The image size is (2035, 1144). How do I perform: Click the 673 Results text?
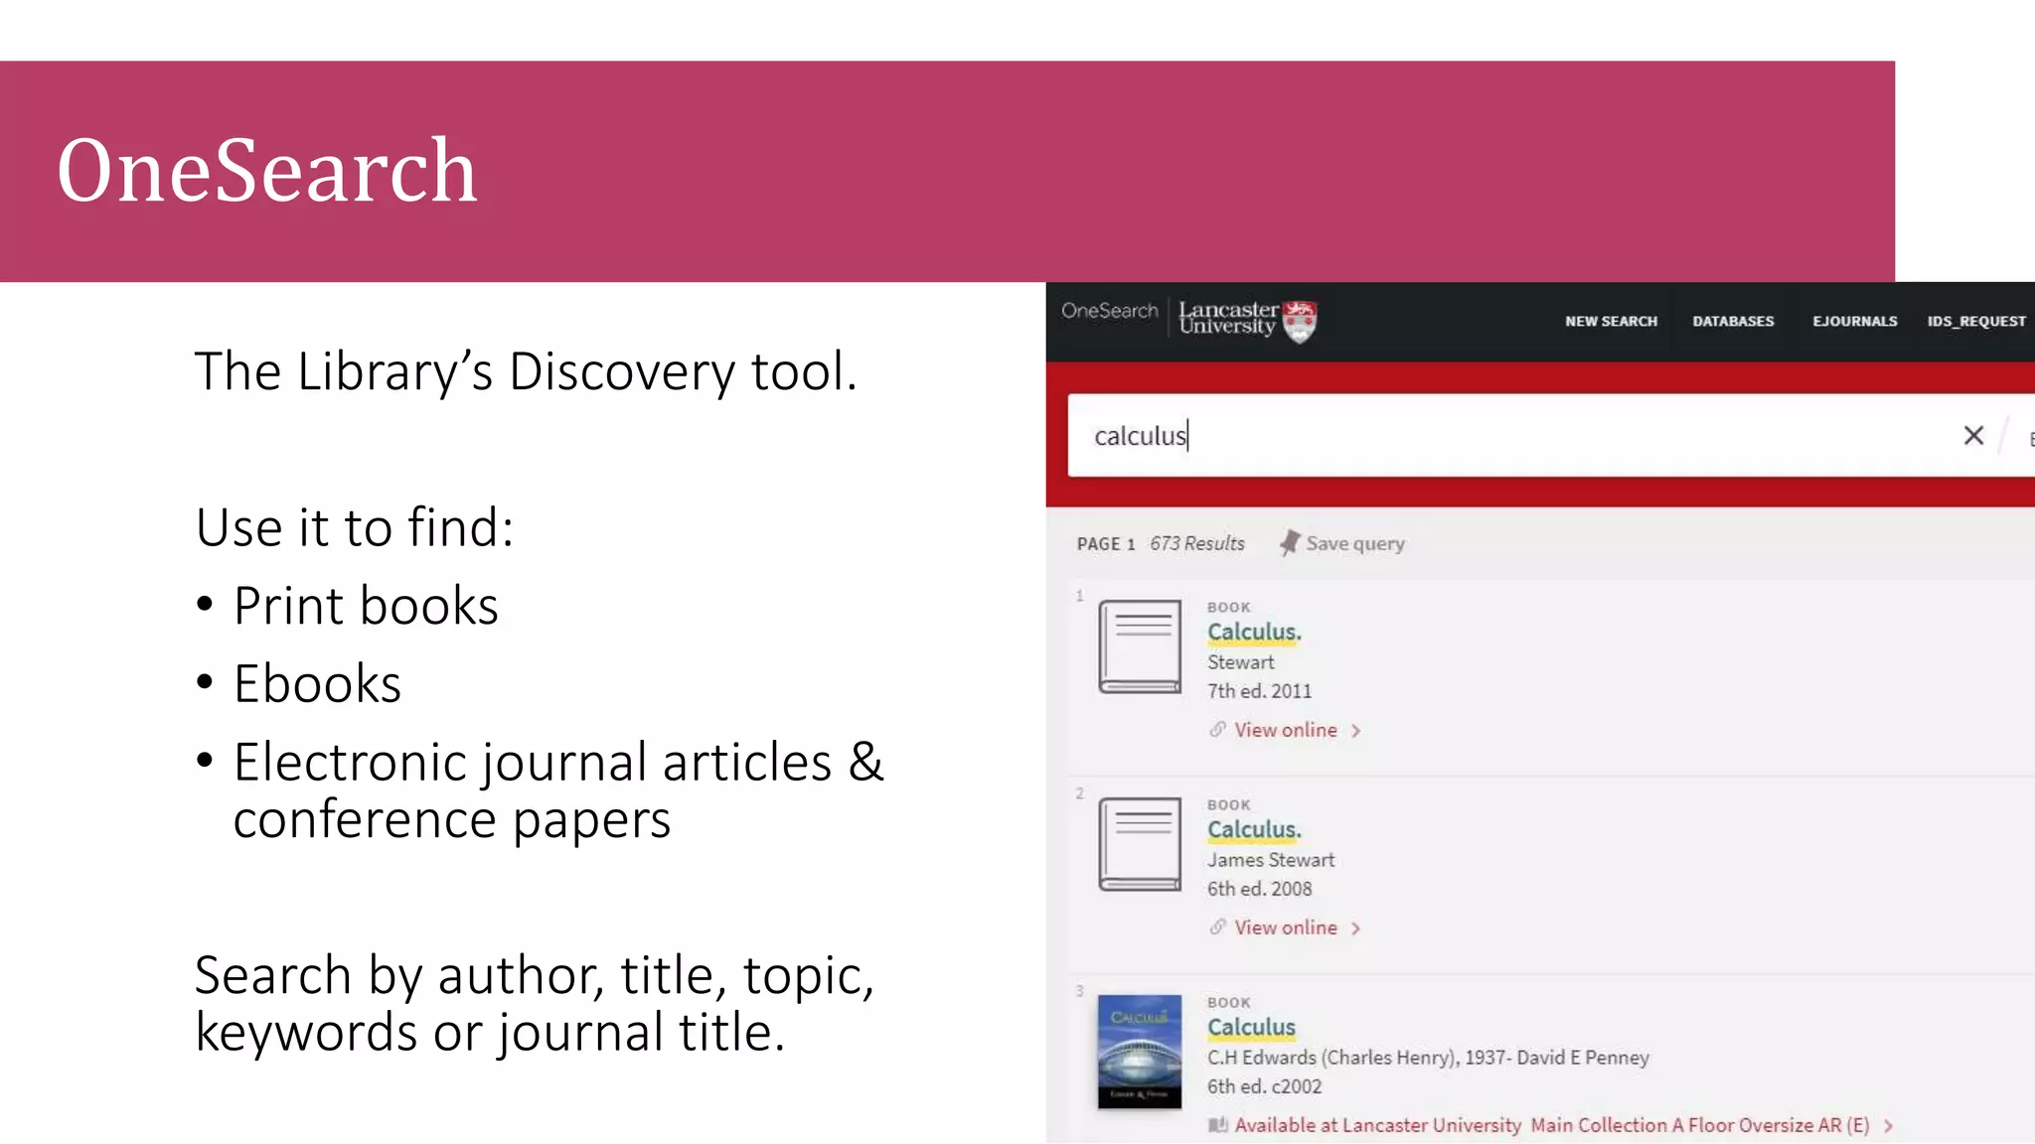1197,543
